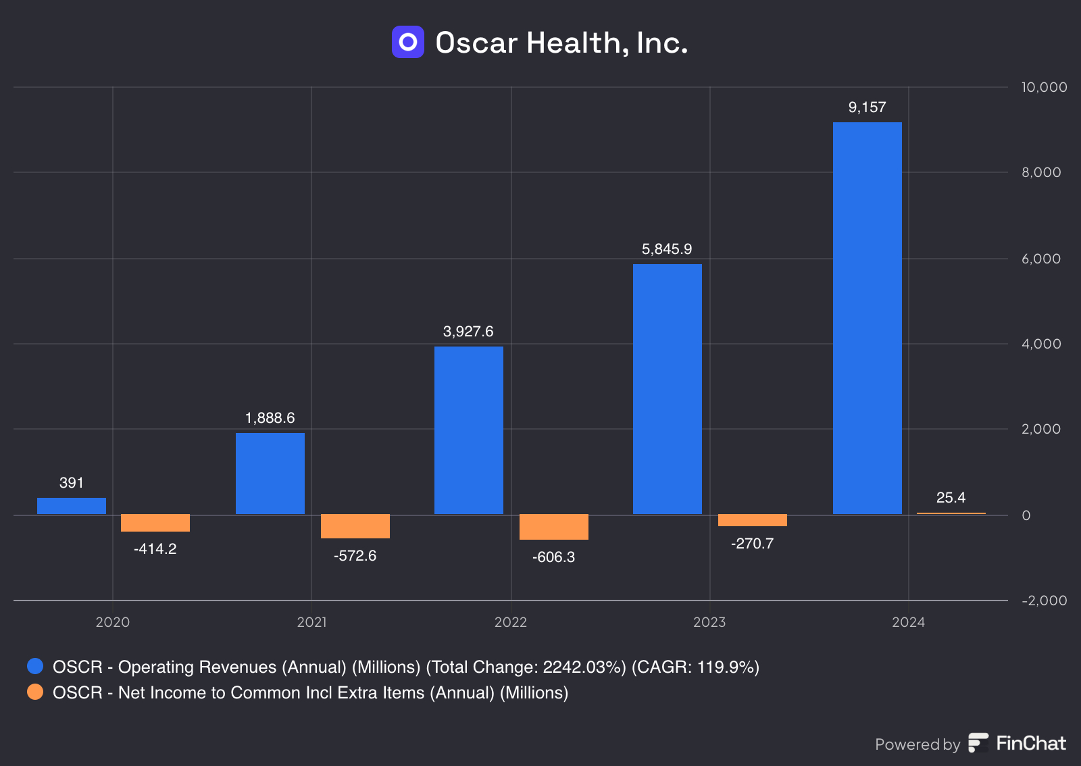This screenshot has height=766, width=1081.
Task: Click the 6,000 y-axis tick label
Action: tap(1041, 259)
